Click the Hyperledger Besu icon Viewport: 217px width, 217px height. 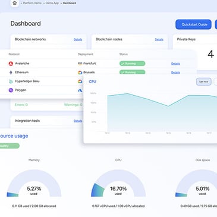click(11, 81)
